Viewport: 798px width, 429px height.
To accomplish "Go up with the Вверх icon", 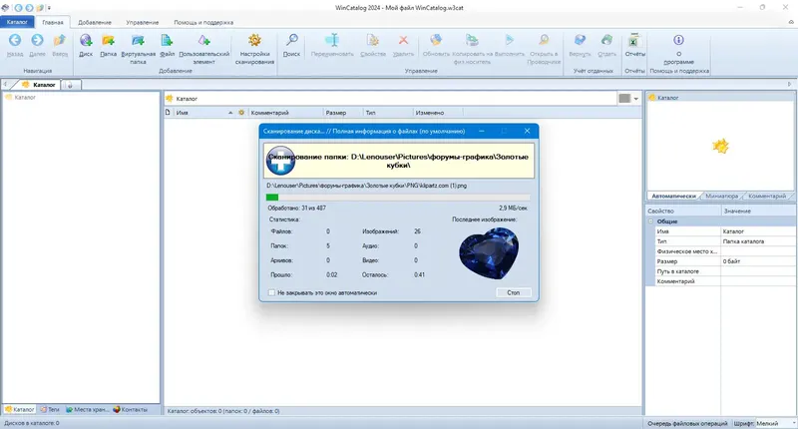I will coord(60,40).
